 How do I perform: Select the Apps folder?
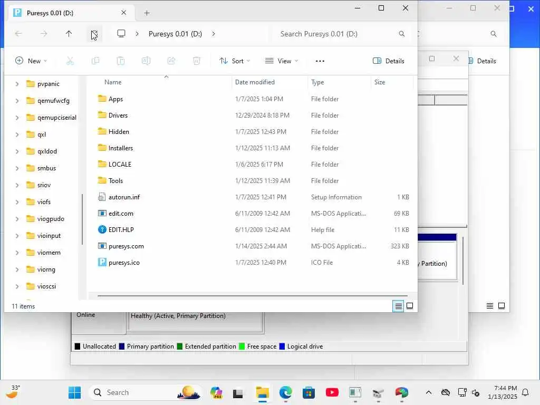(115, 99)
